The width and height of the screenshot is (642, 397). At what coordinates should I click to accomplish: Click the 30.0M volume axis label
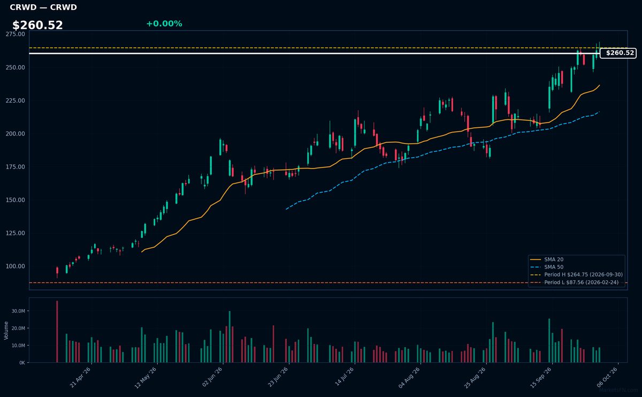pyautogui.click(x=18, y=311)
